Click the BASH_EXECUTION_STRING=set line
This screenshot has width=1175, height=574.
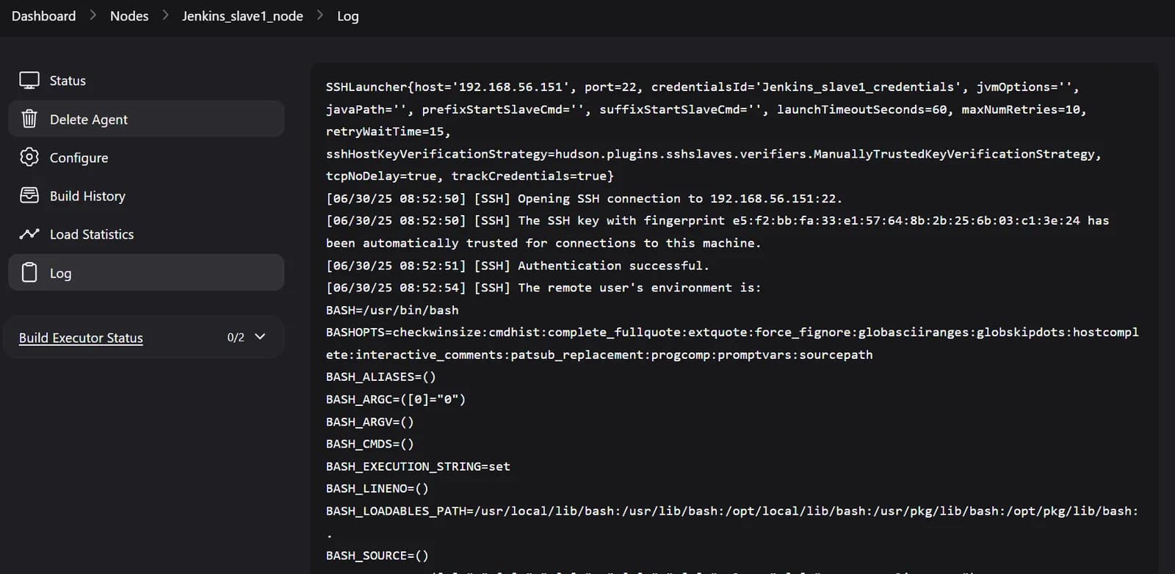pos(418,467)
